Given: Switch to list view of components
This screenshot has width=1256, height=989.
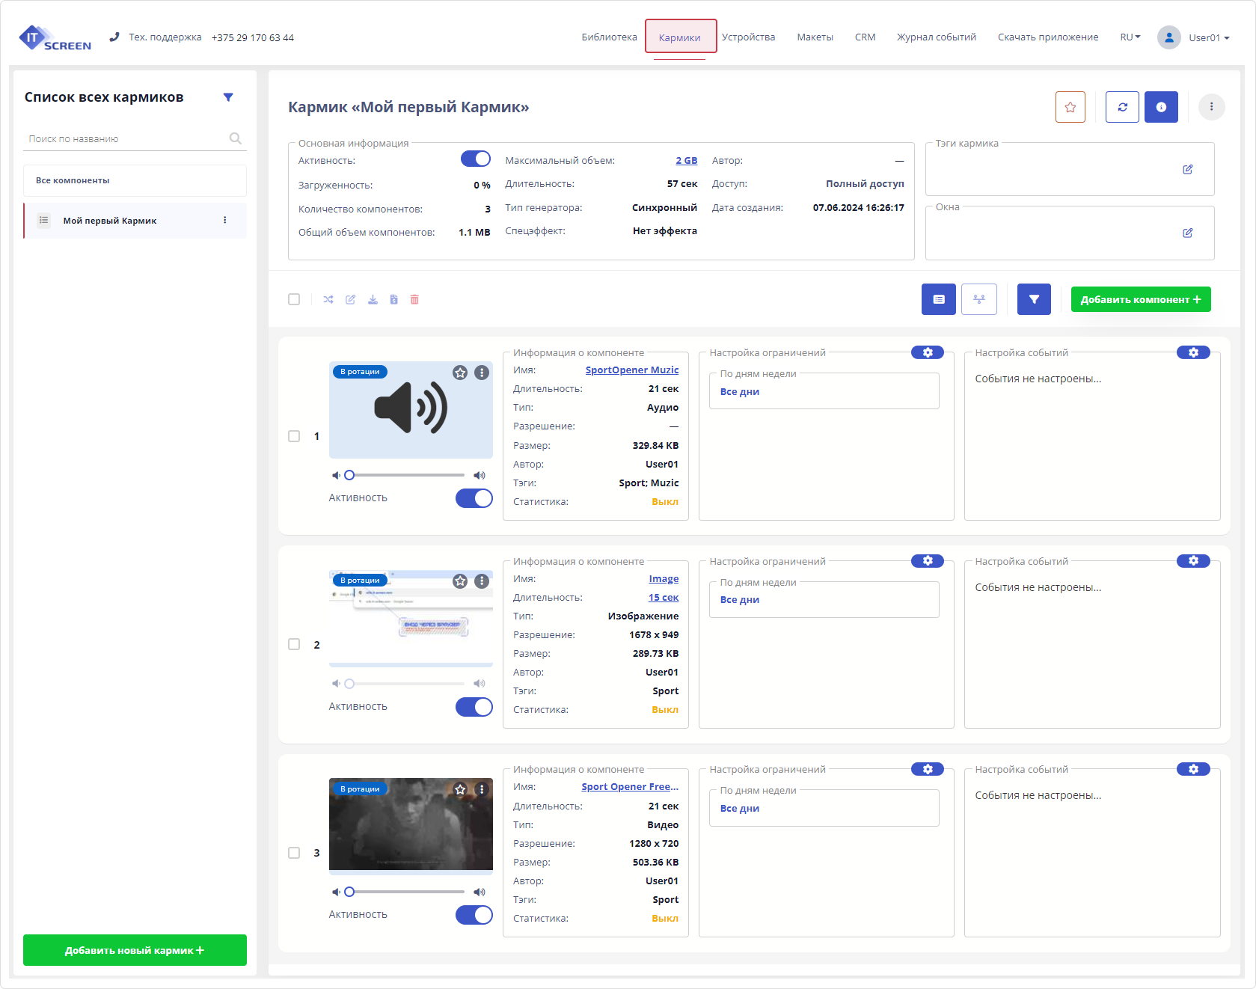Looking at the screenshot, I should point(938,299).
